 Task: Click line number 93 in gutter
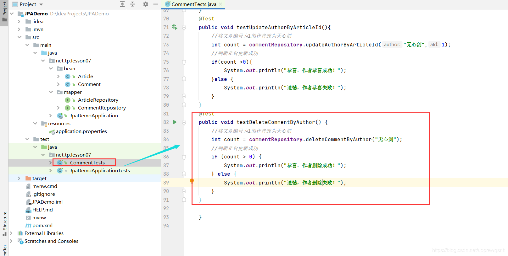(166, 217)
